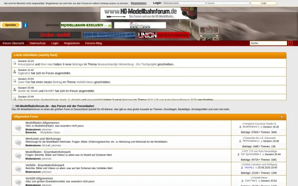Click the Registrieren link in the top bar
Viewport: 298px width, 186px height.
[x=139, y=3]
